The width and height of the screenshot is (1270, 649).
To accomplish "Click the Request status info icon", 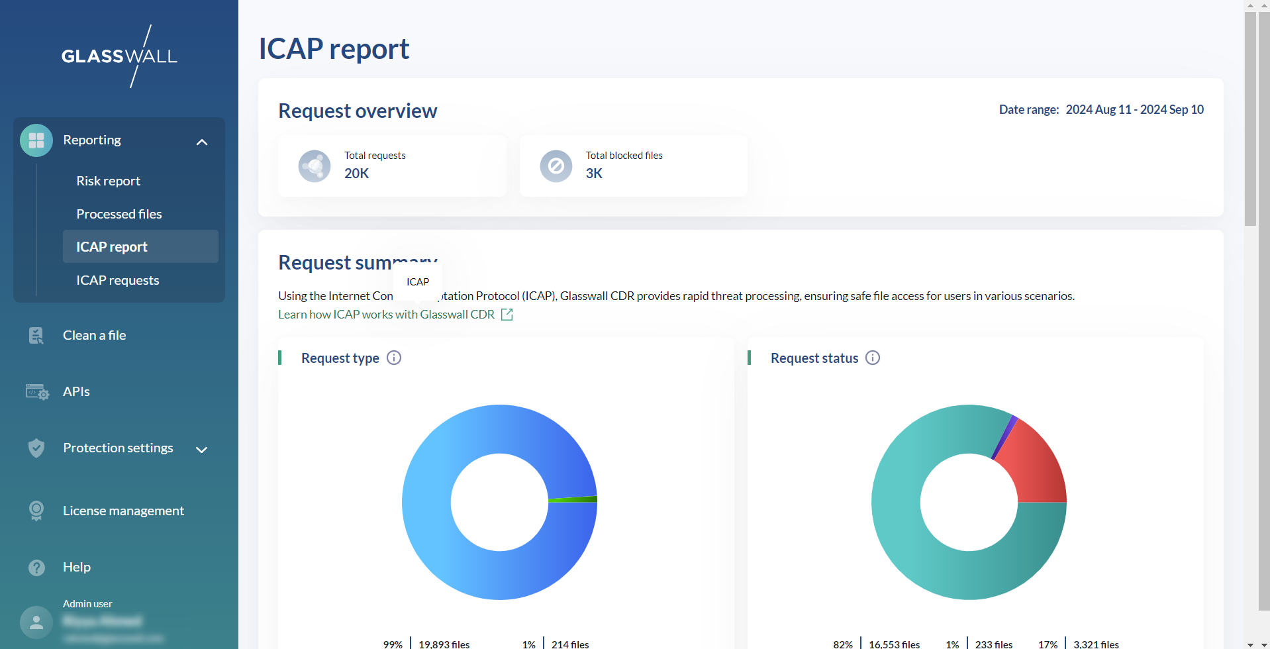I will click(x=873, y=358).
